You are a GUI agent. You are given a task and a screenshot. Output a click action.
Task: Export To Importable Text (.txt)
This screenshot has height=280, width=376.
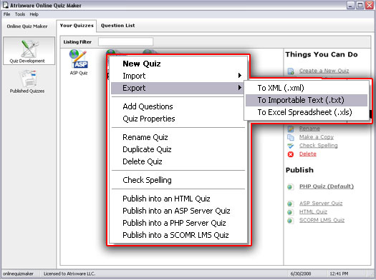pos(307,100)
